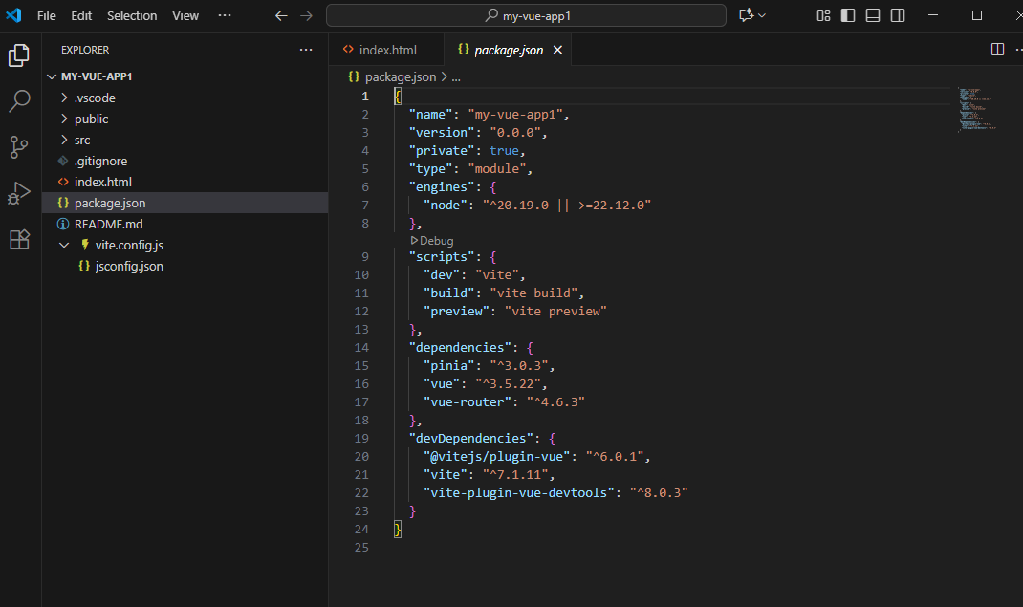Click the .gitignore diamond file icon
Viewport: 1023px width, 607px height.
point(63,161)
